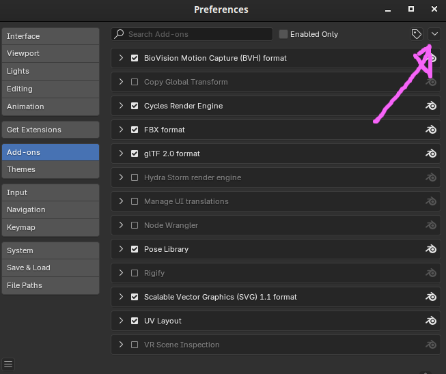Expand Manage UI translations details
This screenshot has width=446, height=374.
[121, 201]
